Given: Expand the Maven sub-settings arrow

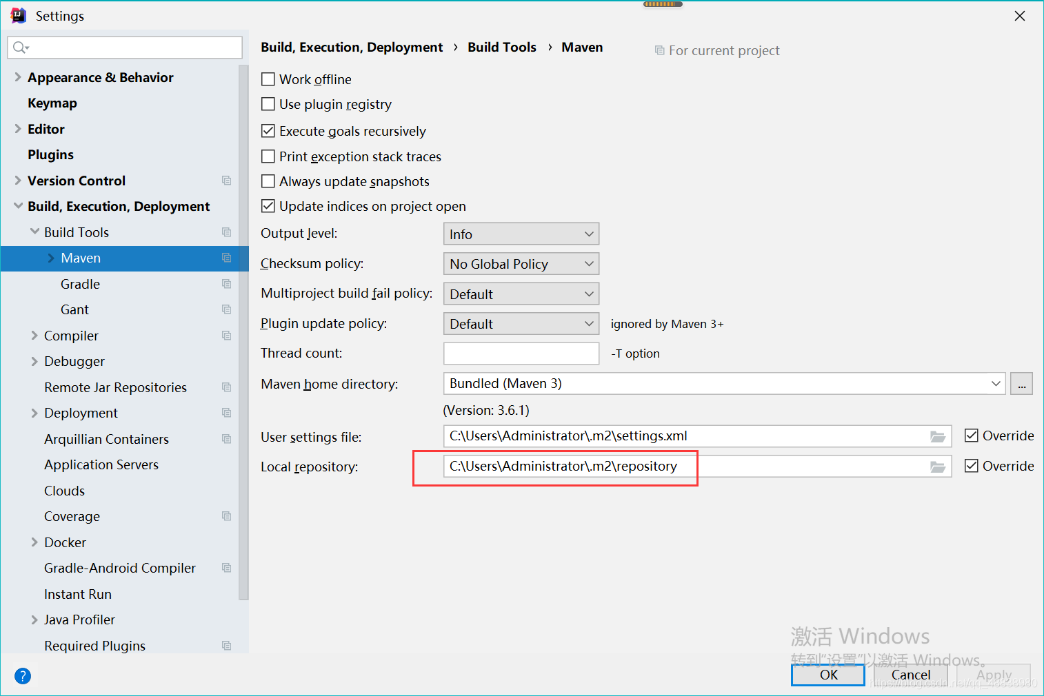Looking at the screenshot, I should (x=51, y=258).
